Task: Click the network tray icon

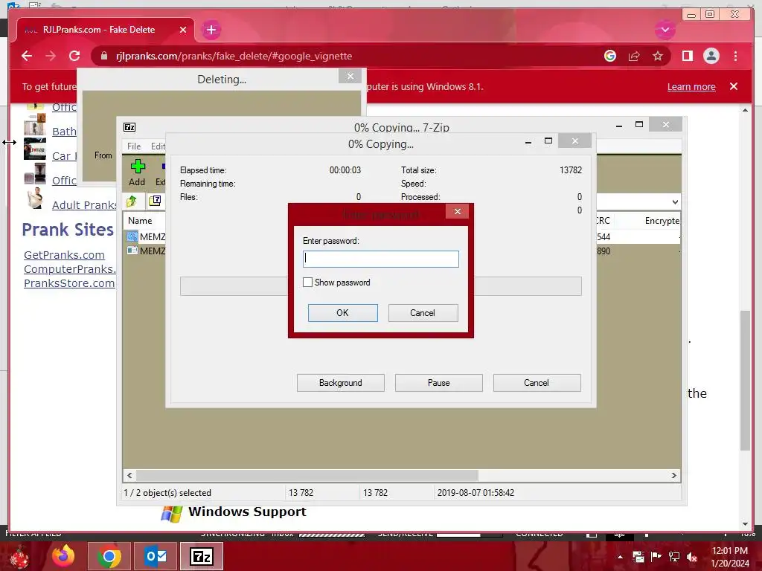Action: [x=674, y=557]
